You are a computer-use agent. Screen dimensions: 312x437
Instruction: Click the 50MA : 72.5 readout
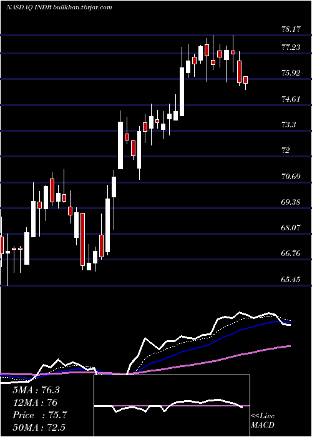pos(39,428)
